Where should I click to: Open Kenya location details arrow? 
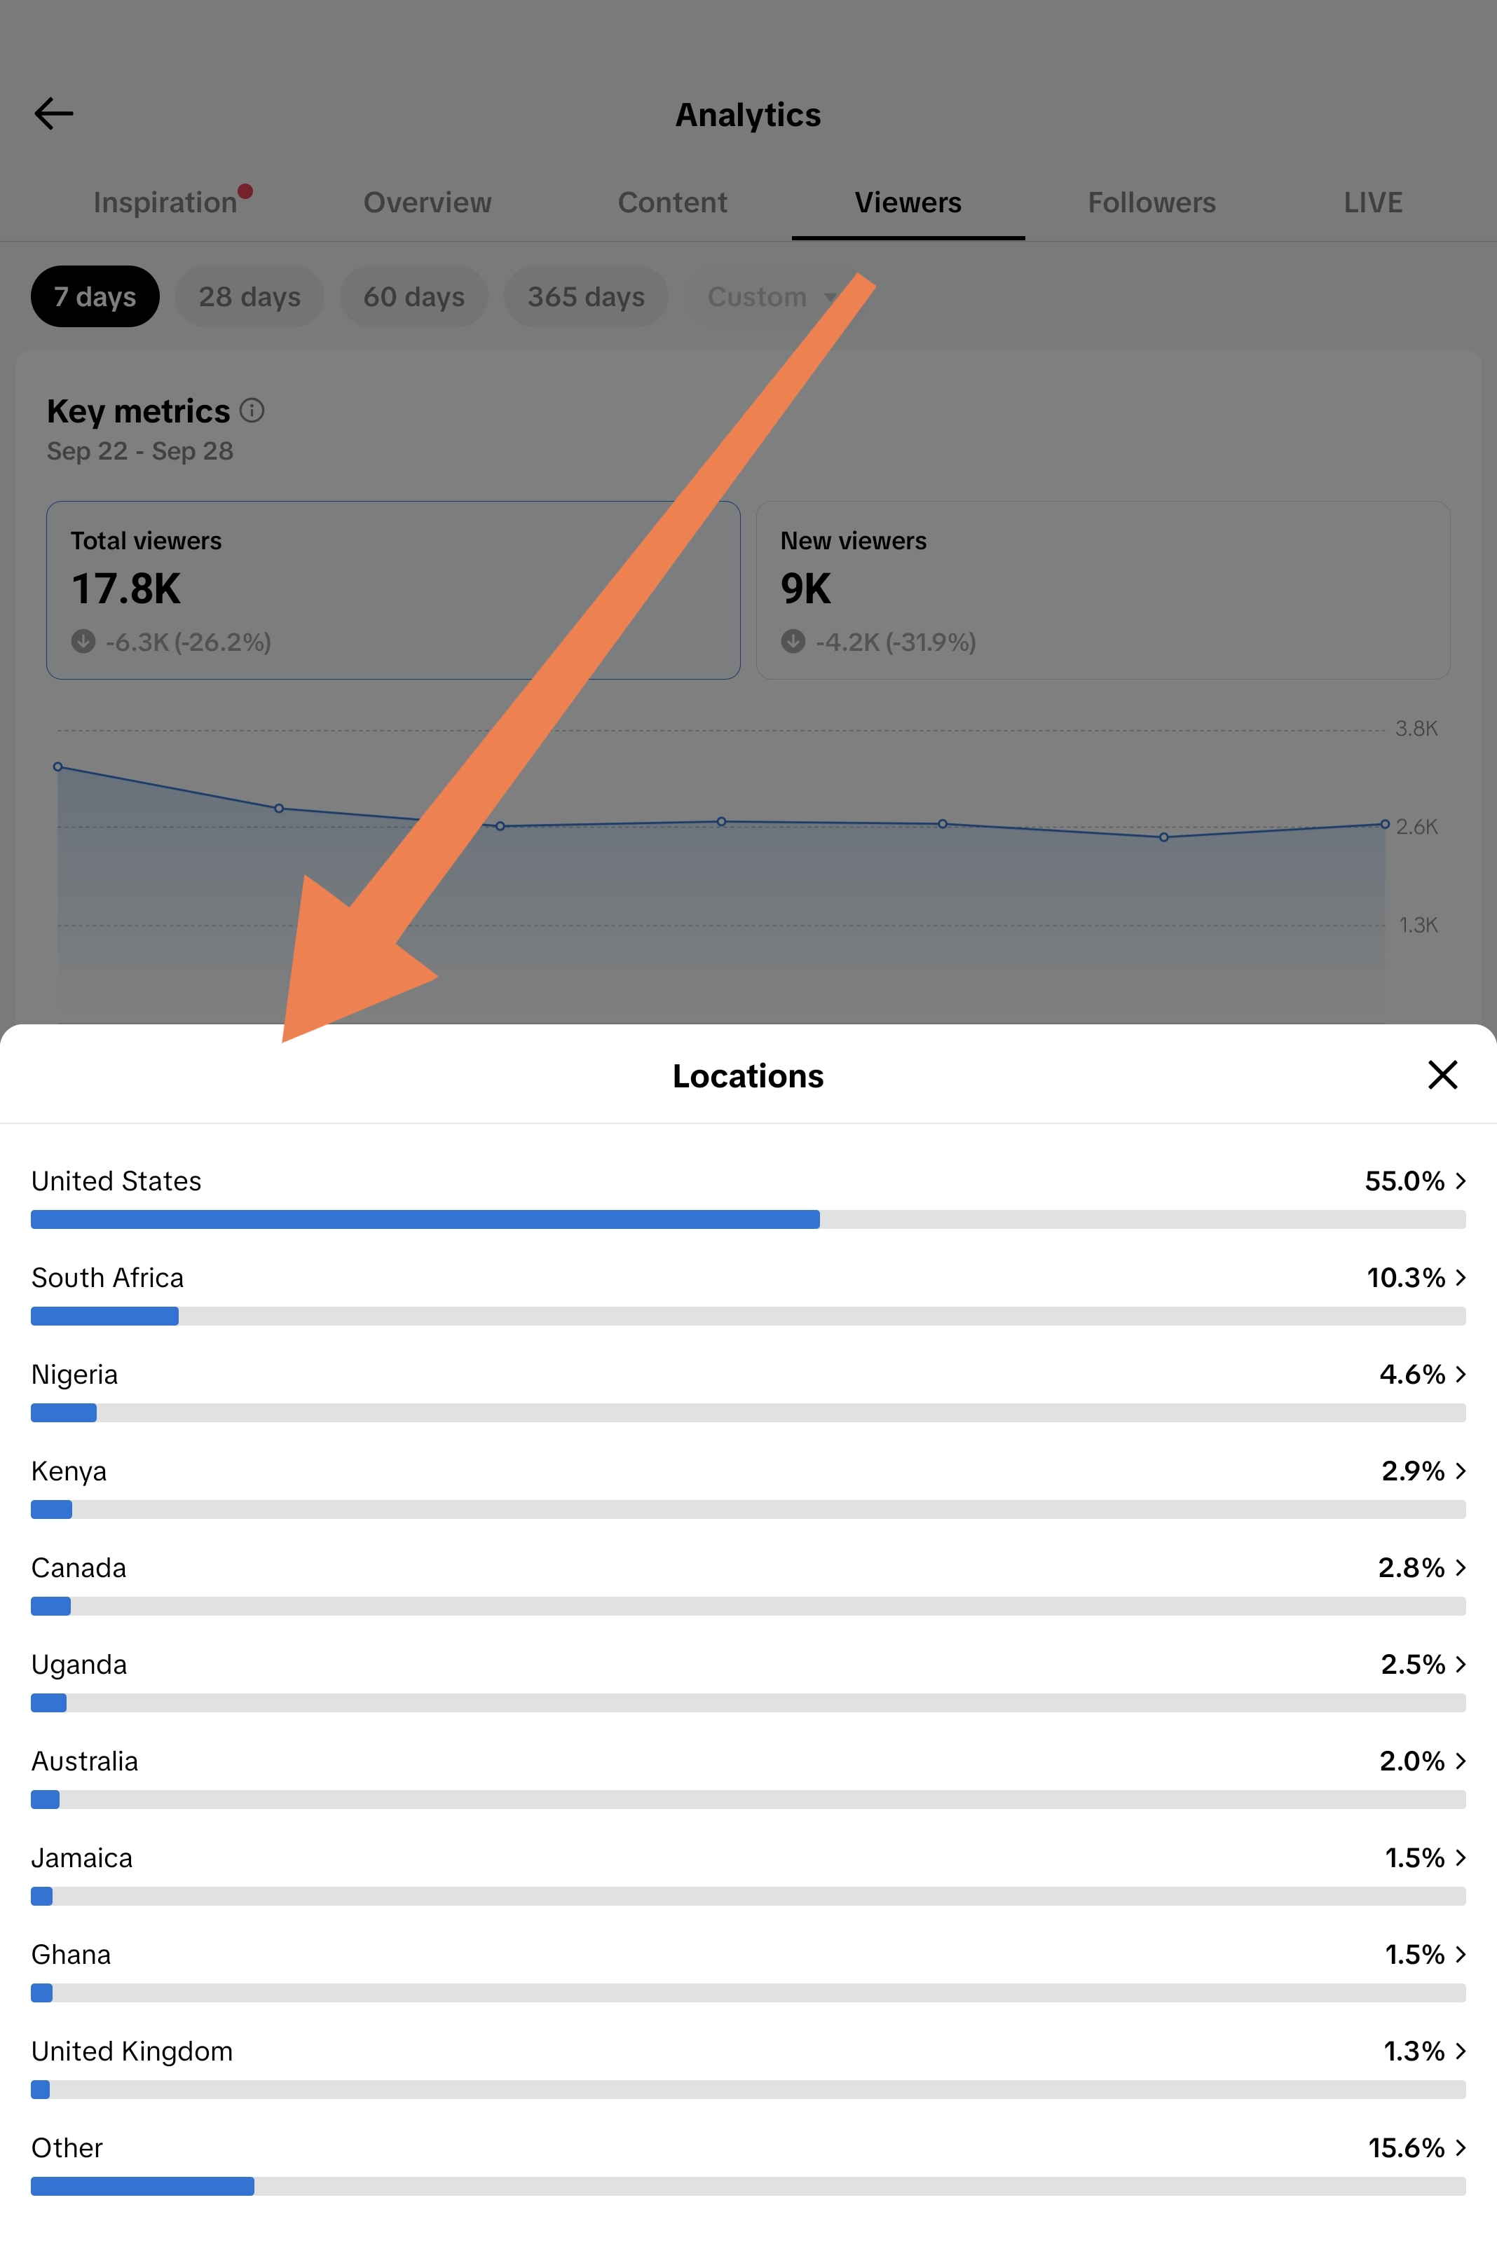(1460, 1471)
